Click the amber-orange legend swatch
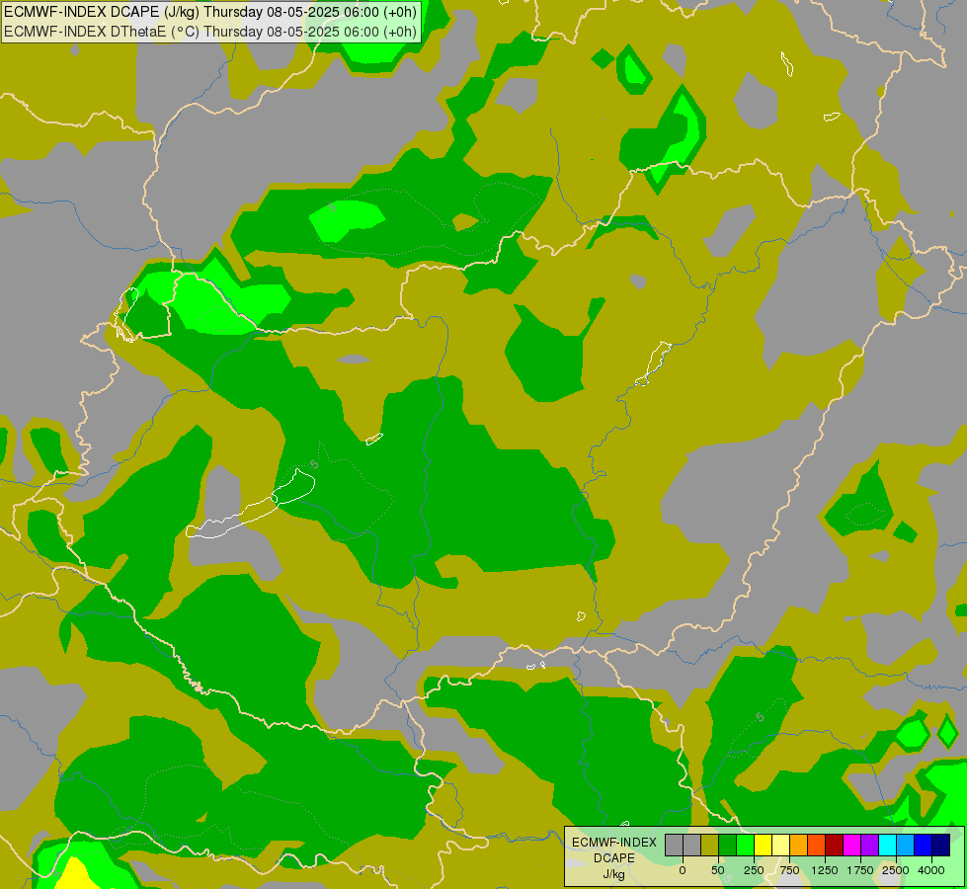Viewport: 967px width, 889px height. [x=799, y=845]
